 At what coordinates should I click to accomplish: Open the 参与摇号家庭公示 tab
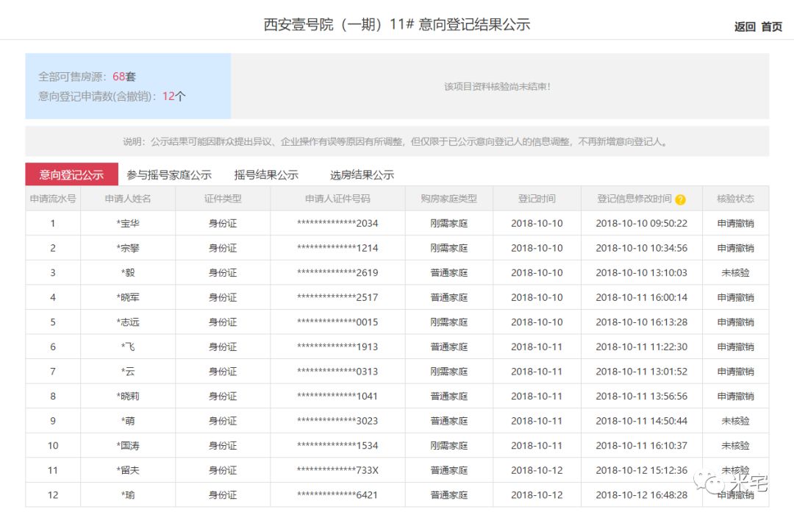click(x=168, y=174)
